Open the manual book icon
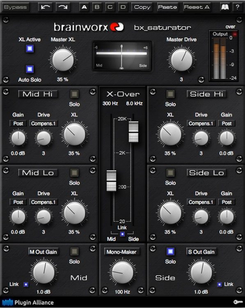245x308 pixels. pyautogui.click(x=225, y=7)
